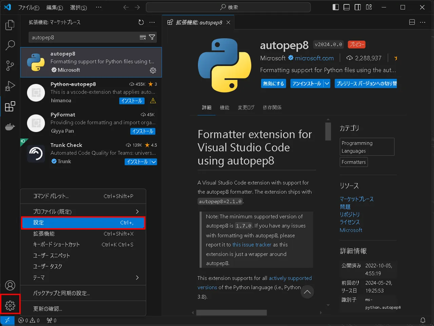The width and height of the screenshot is (434, 326).
Task: Expand Trunk Check install options arrow
Action: tap(154, 162)
